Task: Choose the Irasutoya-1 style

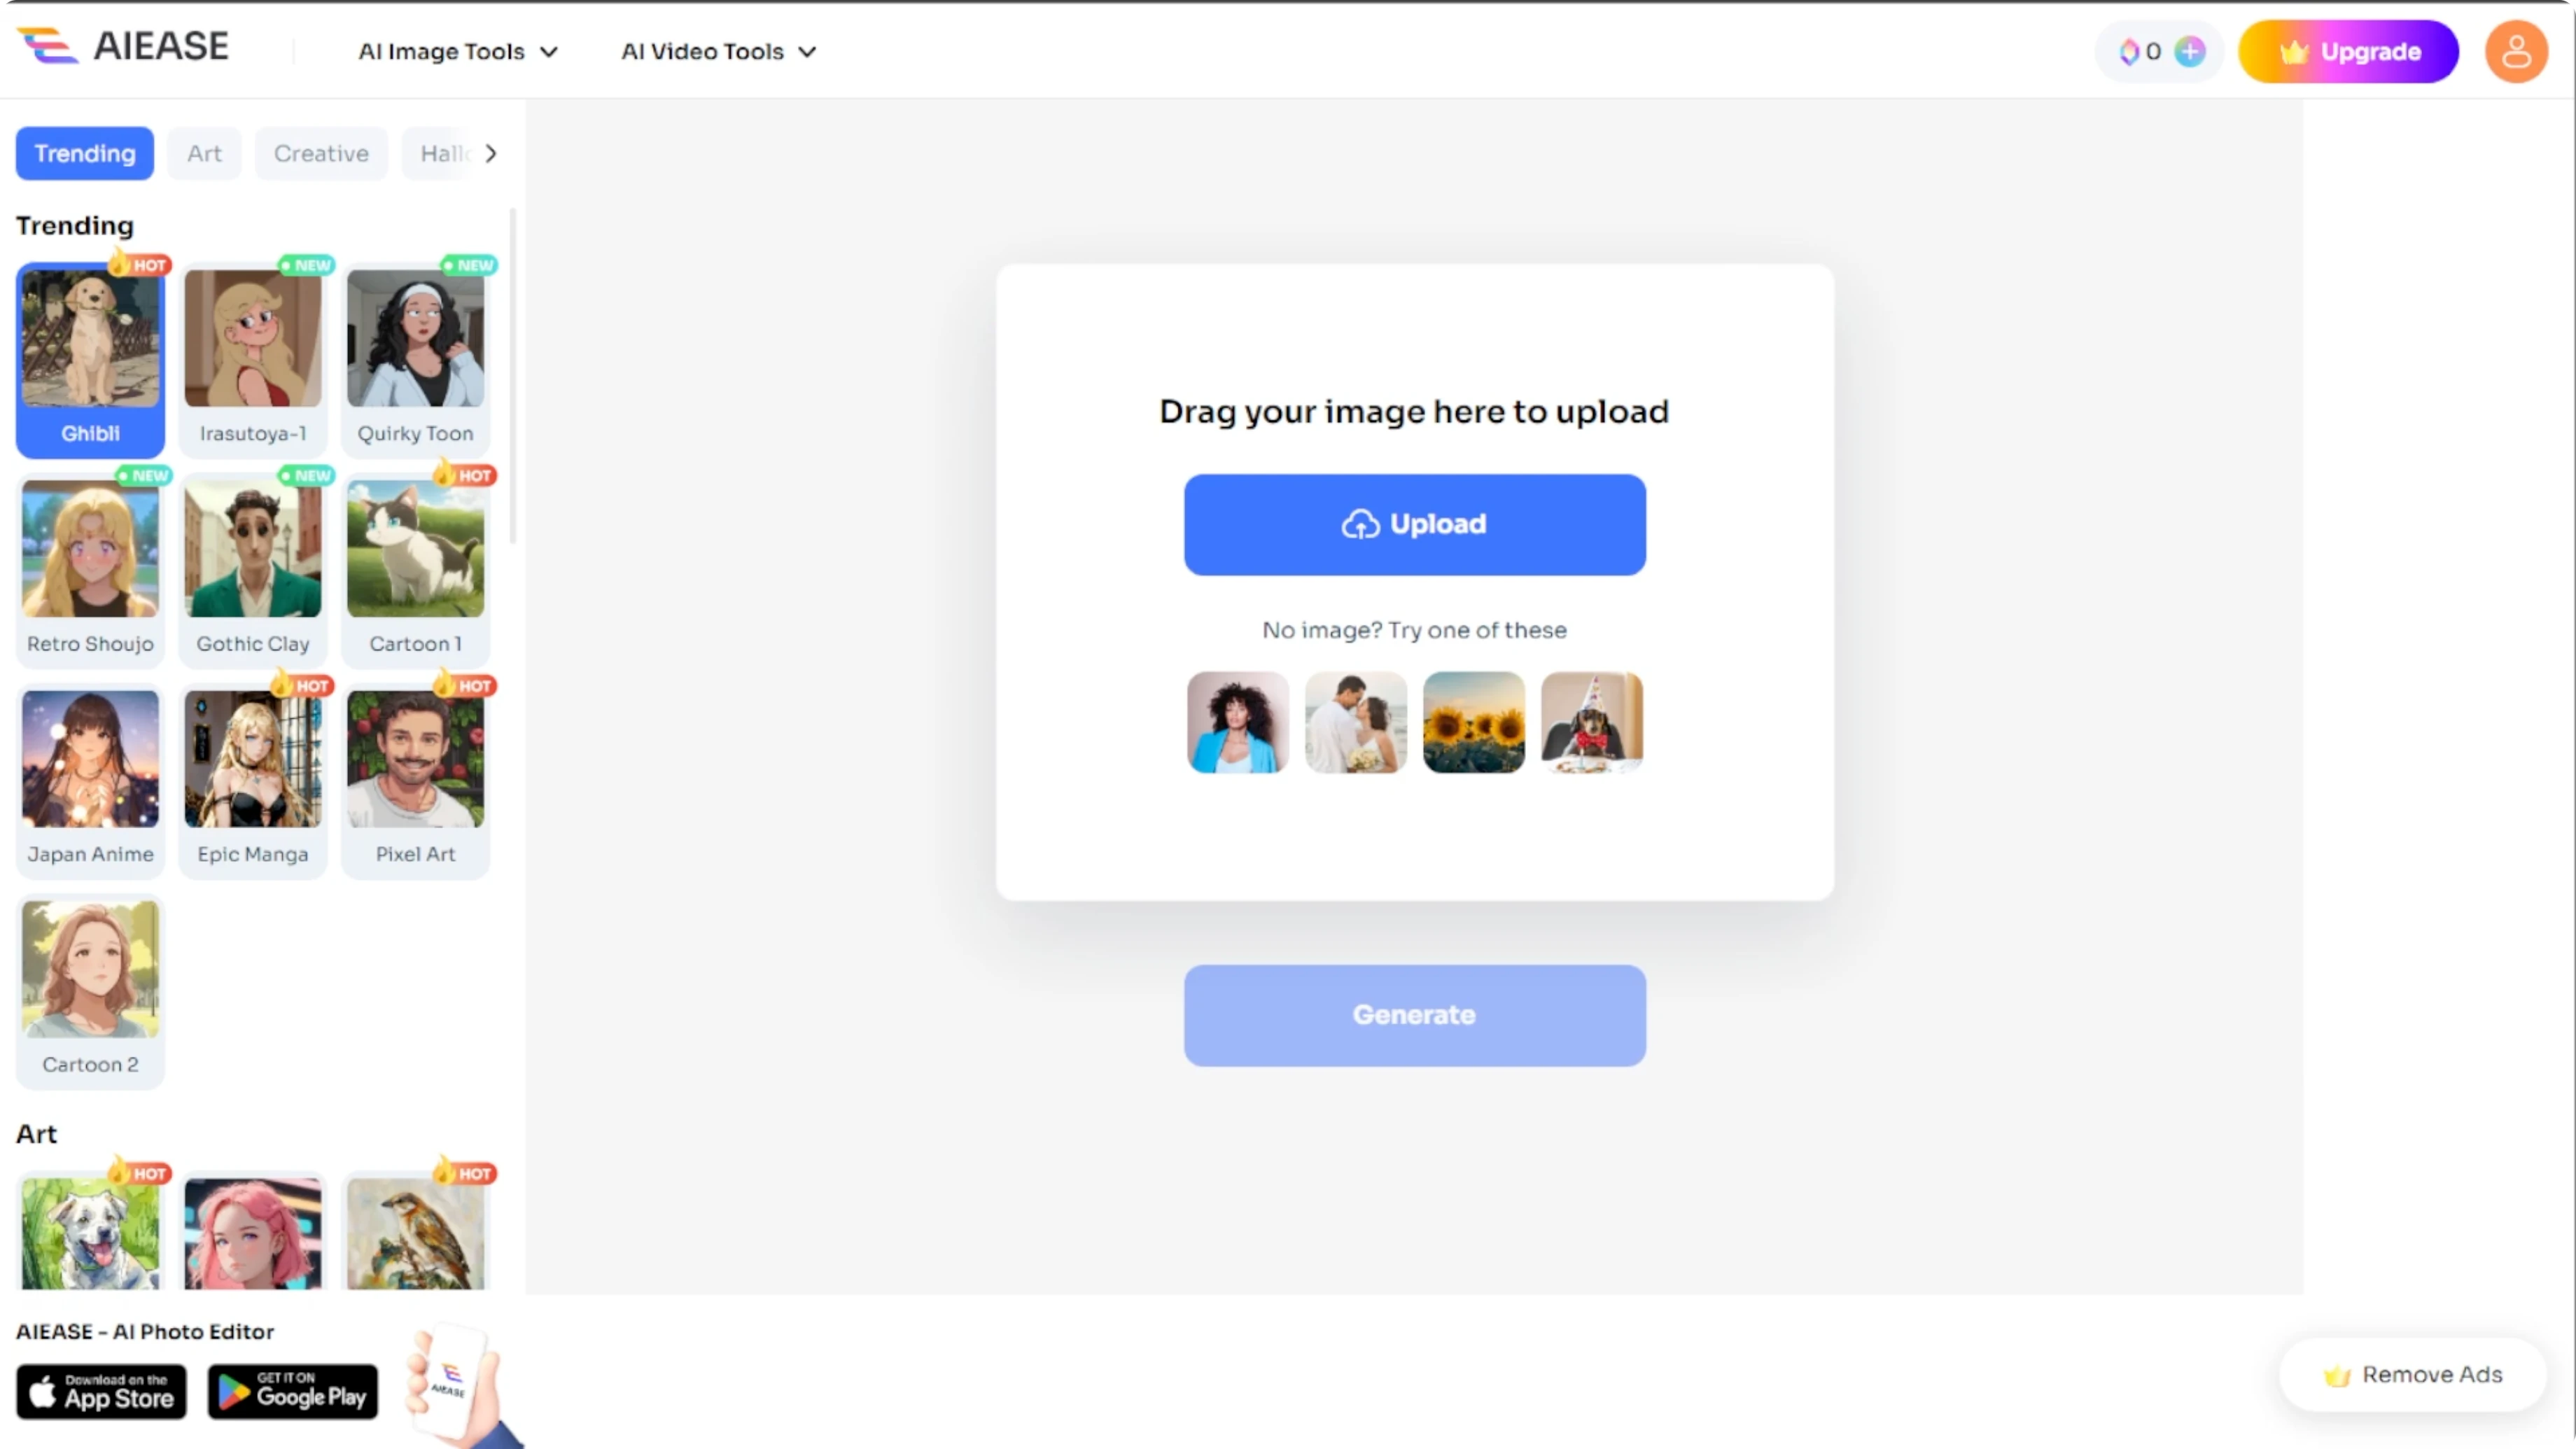Action: point(253,360)
